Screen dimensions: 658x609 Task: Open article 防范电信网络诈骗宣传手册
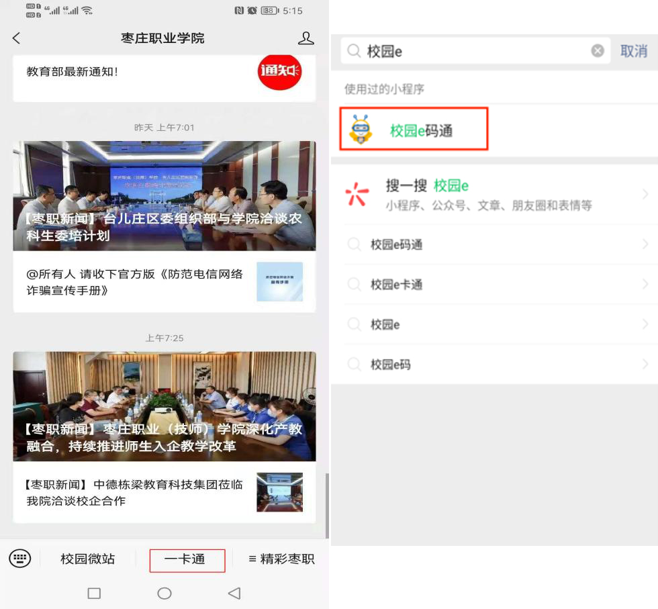pyautogui.click(x=164, y=281)
